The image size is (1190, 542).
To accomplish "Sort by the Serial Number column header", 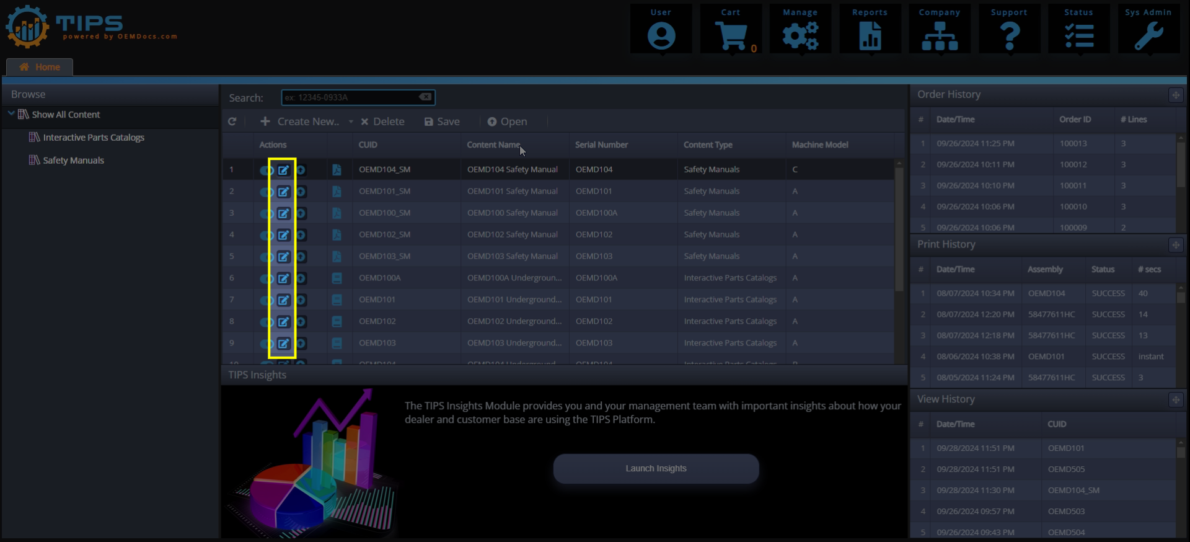I will tap(601, 144).
